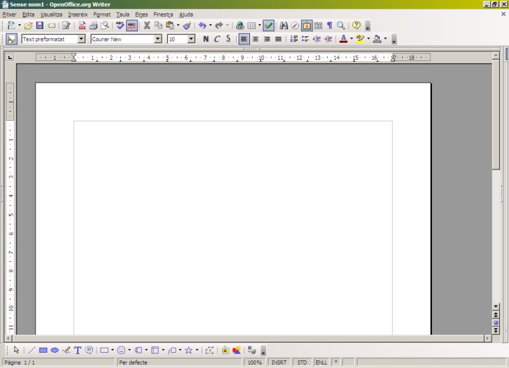Open the Fitxer menu
The width and height of the screenshot is (509, 368).
click(10, 15)
